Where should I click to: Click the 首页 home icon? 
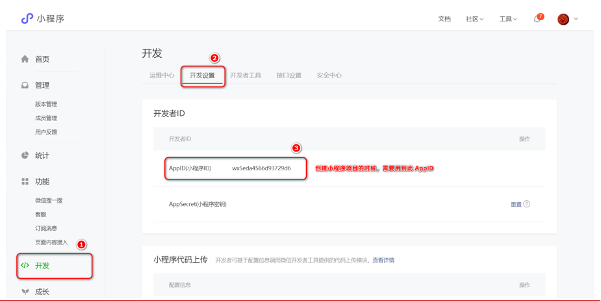click(25, 59)
